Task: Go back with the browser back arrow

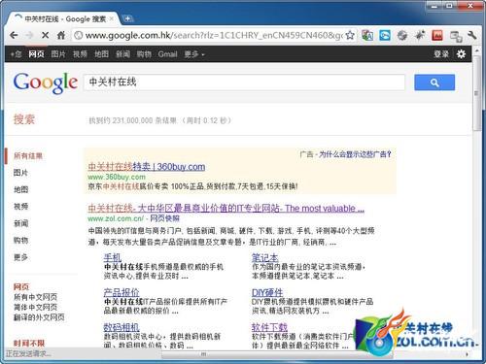Action: click(14, 35)
